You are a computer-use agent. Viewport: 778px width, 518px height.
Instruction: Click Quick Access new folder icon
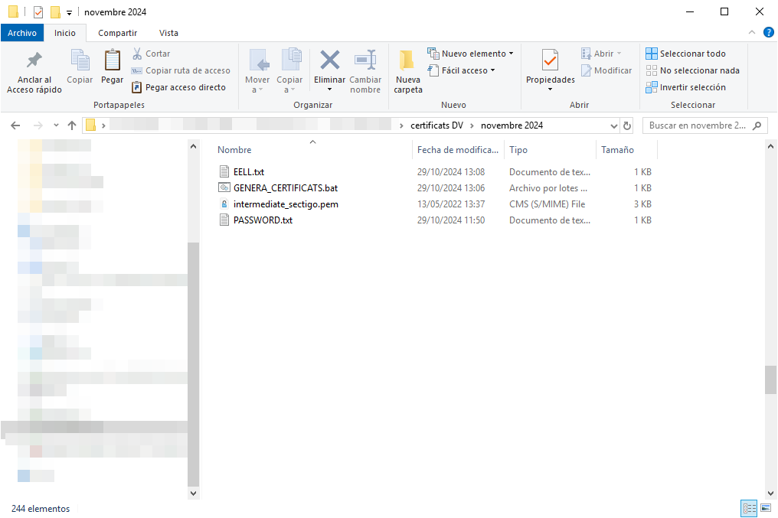point(55,12)
